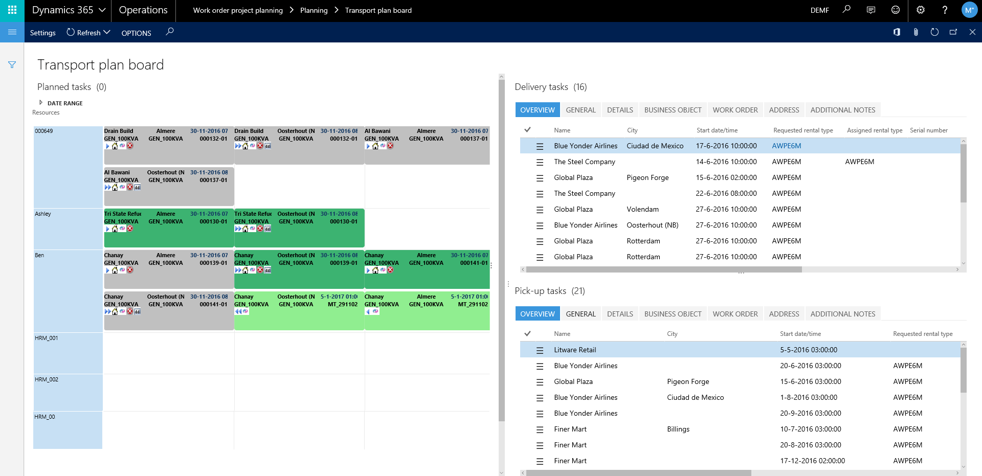Viewport: 982px width, 476px height.
Task: Open the messages icon in the top bar
Action: pos(871,10)
